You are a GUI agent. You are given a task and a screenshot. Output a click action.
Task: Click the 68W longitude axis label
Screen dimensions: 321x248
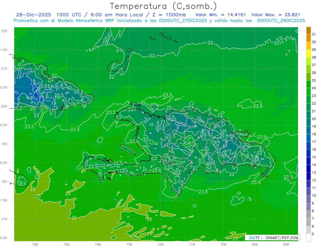[286, 244]
